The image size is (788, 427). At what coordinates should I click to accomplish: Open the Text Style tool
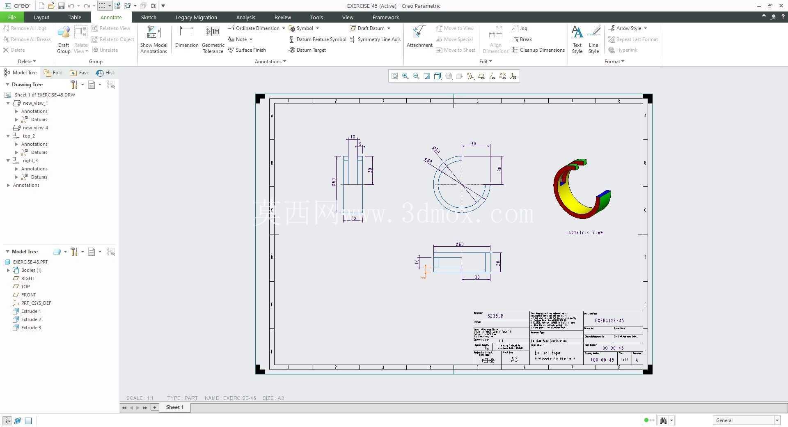pyautogui.click(x=577, y=39)
